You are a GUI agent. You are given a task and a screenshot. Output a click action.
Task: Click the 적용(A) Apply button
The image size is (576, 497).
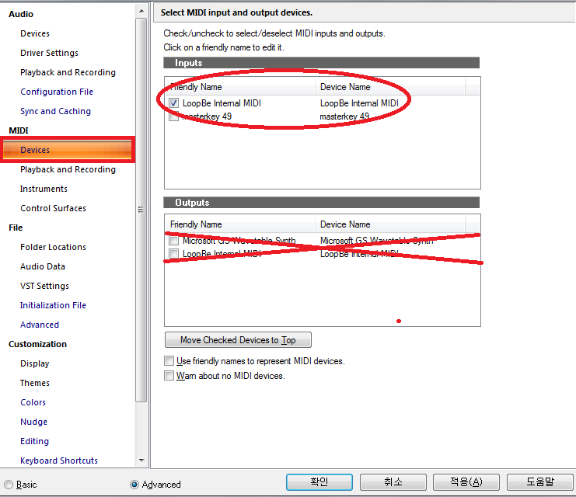[466, 482]
